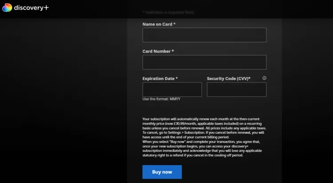
Task: Open the Security Code CVV info icon
Action: point(264,78)
